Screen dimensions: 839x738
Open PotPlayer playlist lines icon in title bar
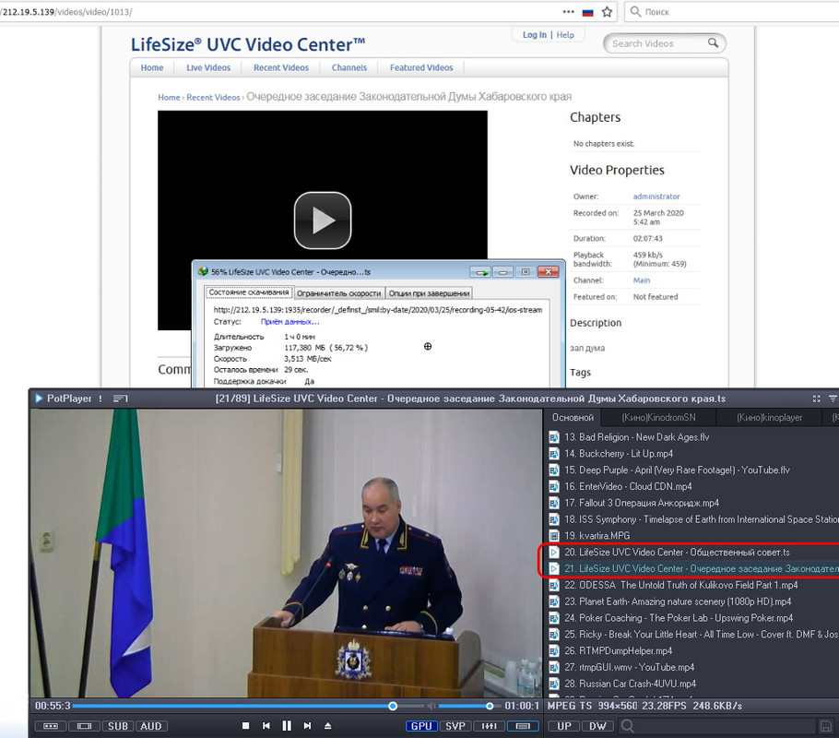pyautogui.click(x=120, y=399)
